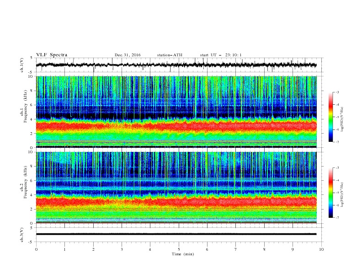This screenshot has width=362, height=280.
Task: Click the ch.1 spectrogram red emission band
Action: point(176,126)
